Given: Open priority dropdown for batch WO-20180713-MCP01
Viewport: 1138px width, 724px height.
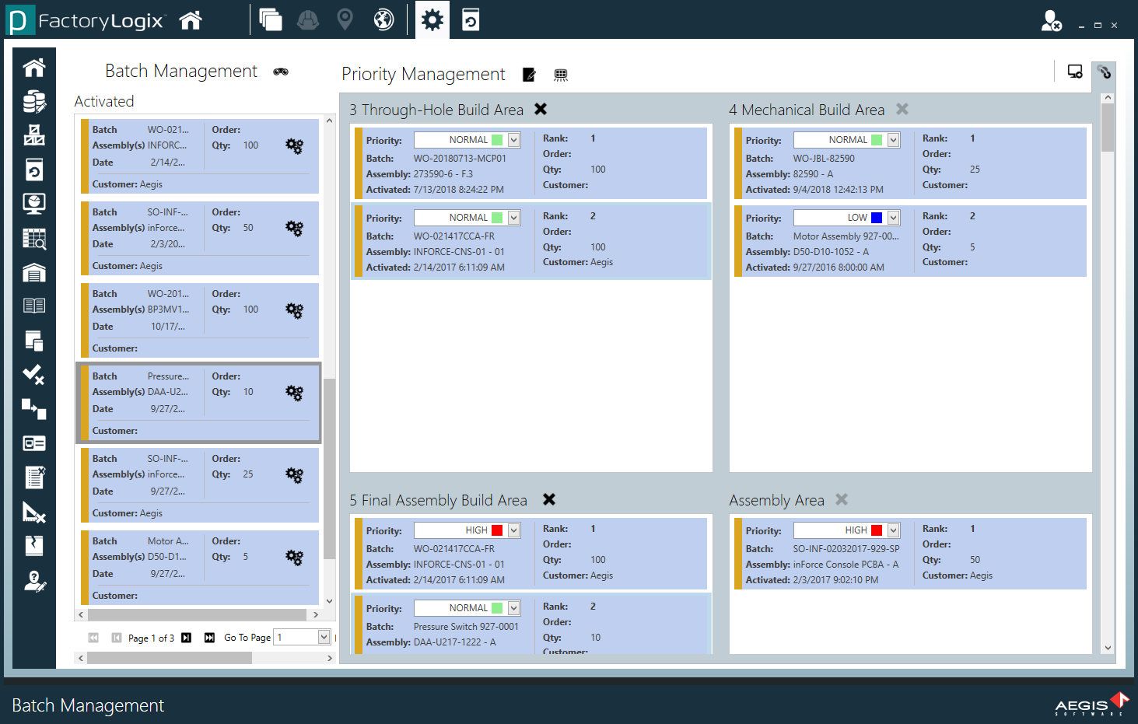Looking at the screenshot, I should pos(512,138).
